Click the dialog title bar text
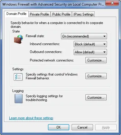The image size is (121, 135). click(53, 4)
